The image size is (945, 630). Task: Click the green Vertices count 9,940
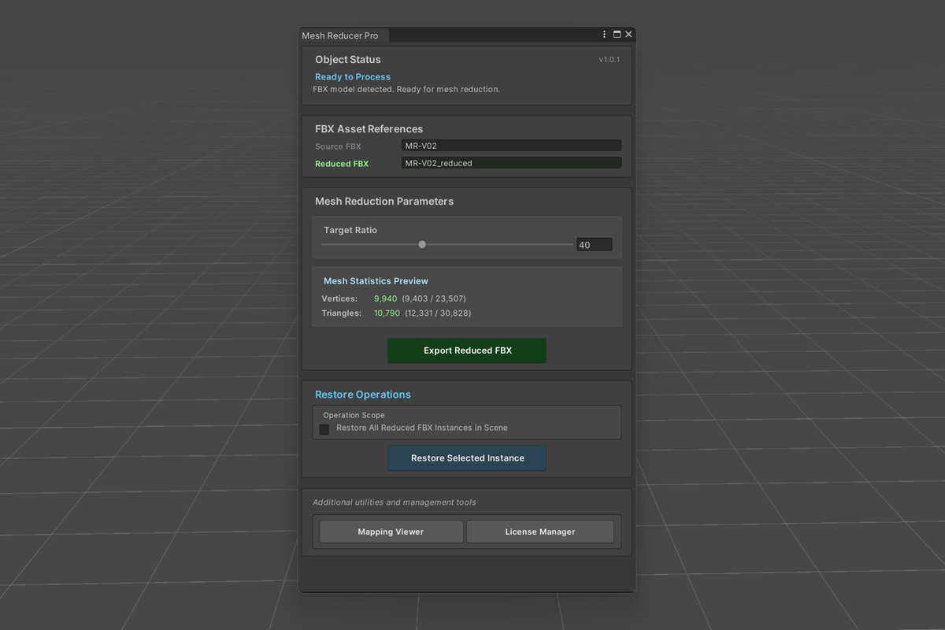click(x=386, y=298)
